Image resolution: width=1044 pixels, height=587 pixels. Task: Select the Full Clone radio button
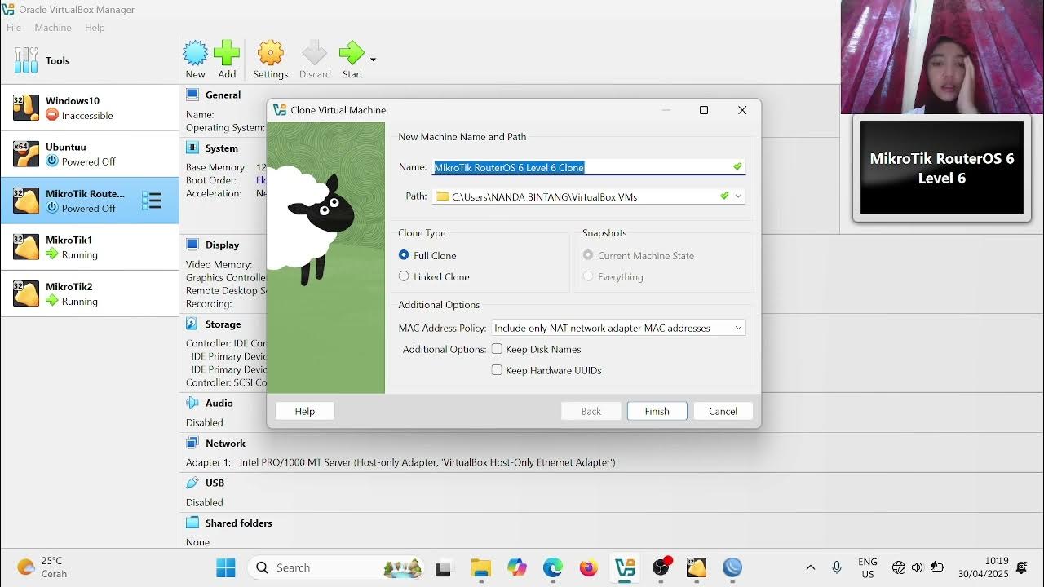tap(404, 255)
